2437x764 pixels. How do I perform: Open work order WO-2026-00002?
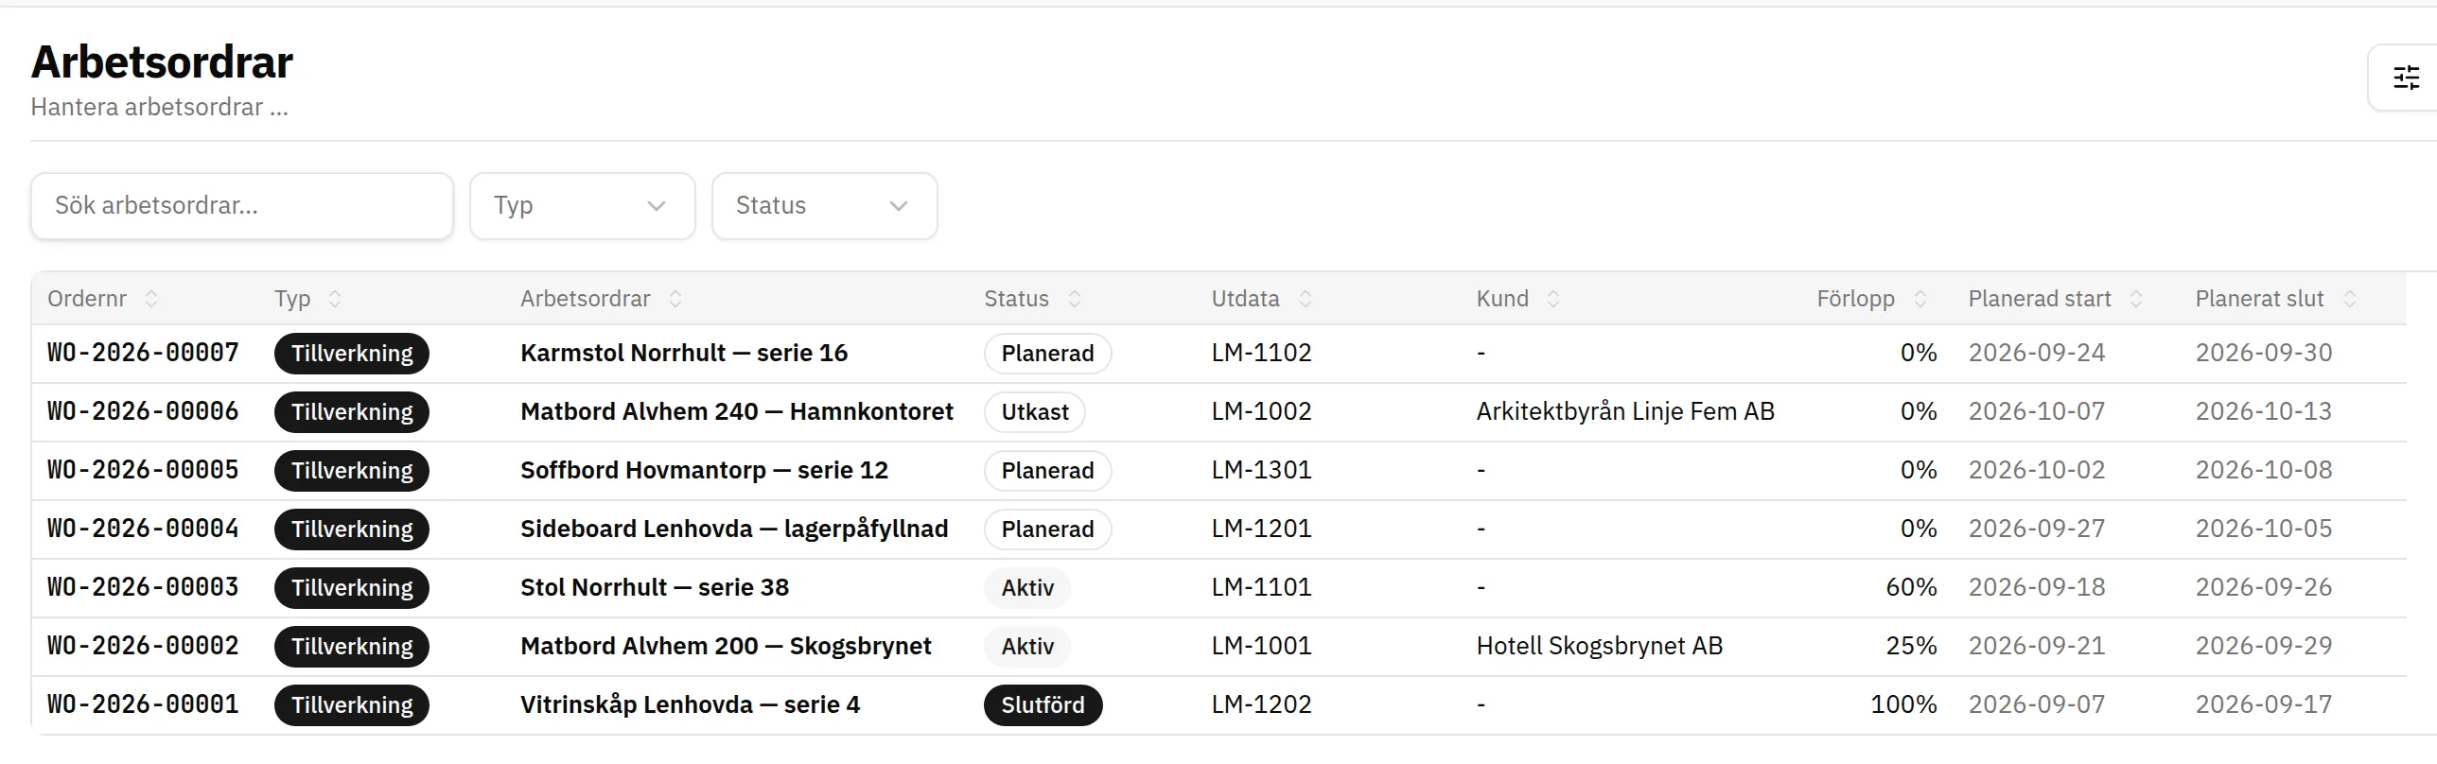[143, 646]
